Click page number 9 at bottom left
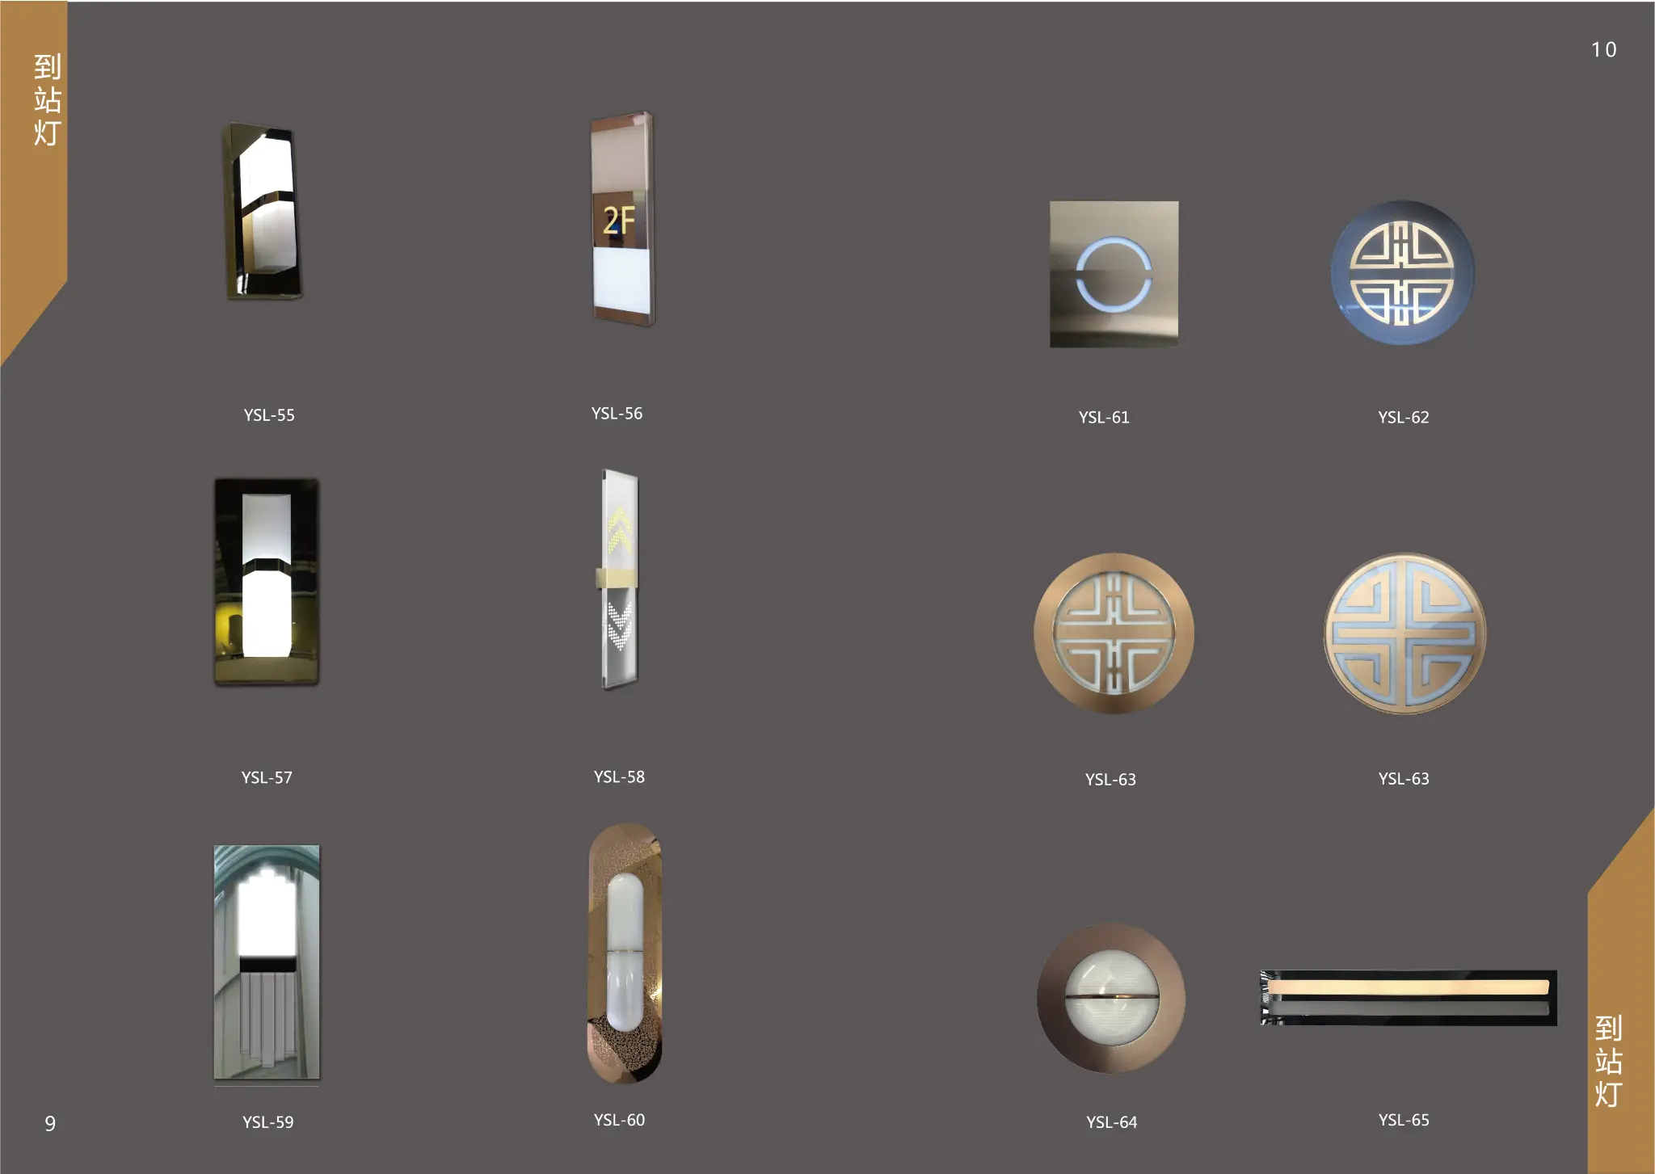Viewport: 1655px width, 1174px height. coord(50,1123)
